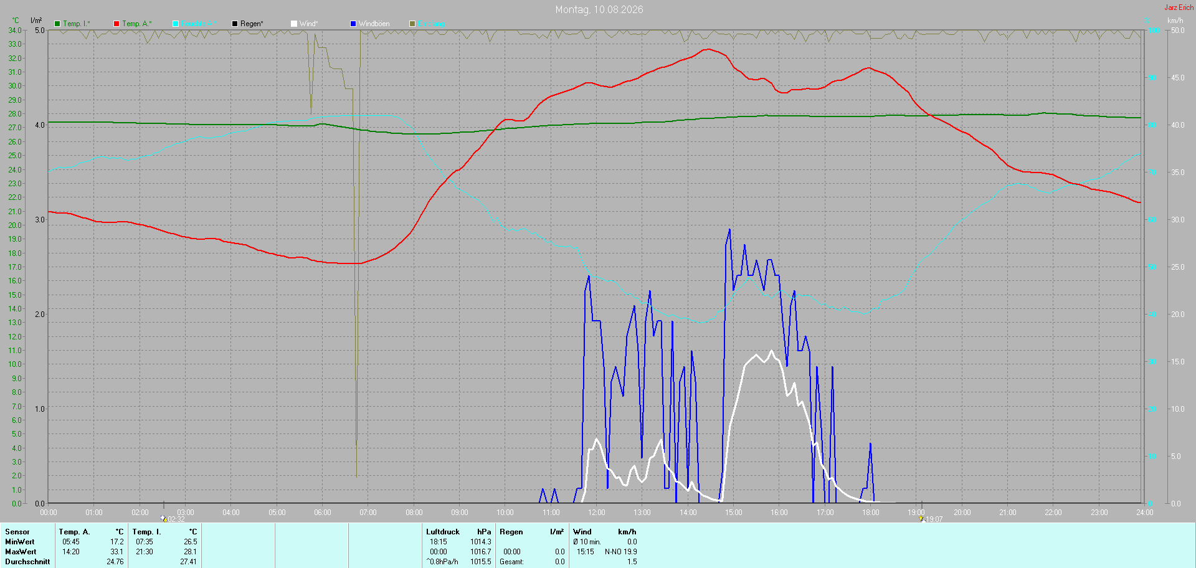The image size is (1196, 568).
Task: Click the olive Empfang legend swatch
Action: 412,24
